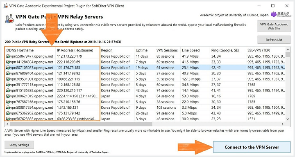This screenshot has width=295, height=157.
Task: Click server icon beside vpn500817294.opengw.net
Action: click(x=8, y=108)
